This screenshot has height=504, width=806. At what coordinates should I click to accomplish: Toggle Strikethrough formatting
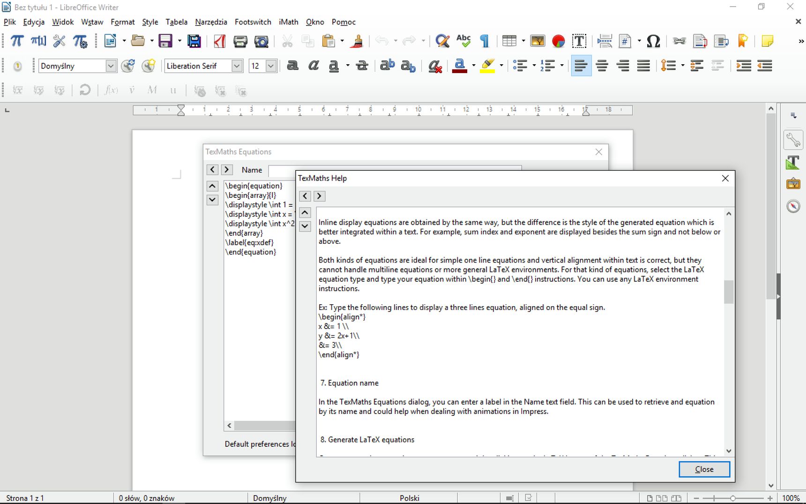click(362, 66)
